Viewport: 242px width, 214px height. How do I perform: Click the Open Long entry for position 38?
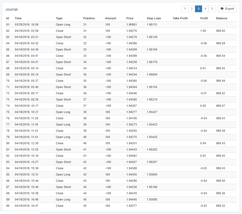63,112
